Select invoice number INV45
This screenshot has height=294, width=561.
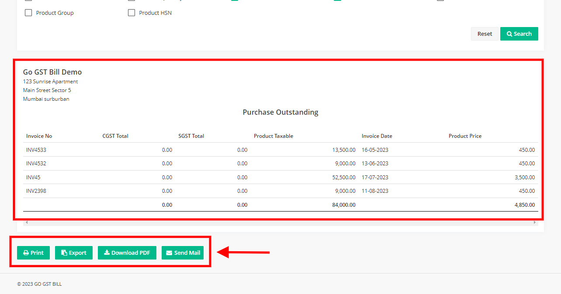click(x=33, y=178)
